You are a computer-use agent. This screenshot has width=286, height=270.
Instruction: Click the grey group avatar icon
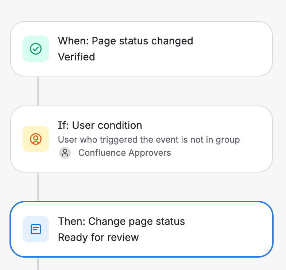point(65,153)
